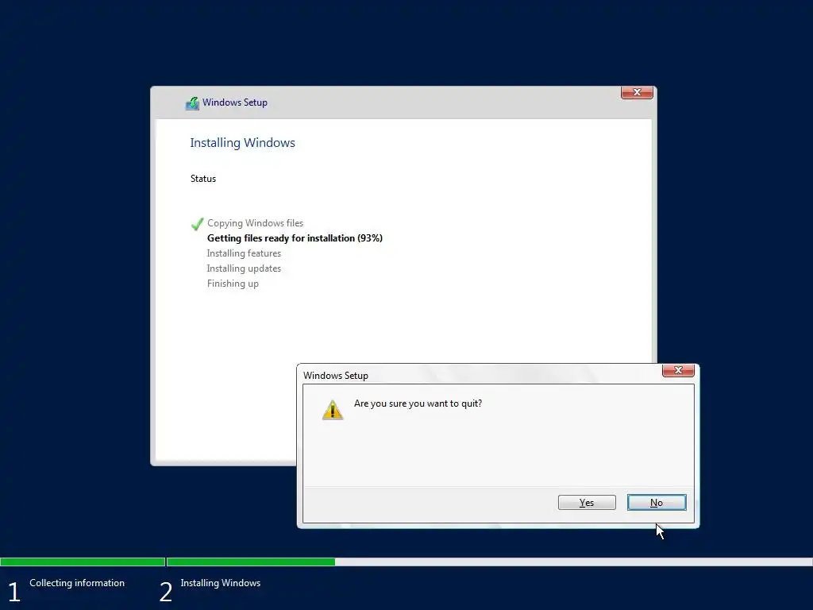Click 'Are you sure you want to quit?' text

pos(418,403)
